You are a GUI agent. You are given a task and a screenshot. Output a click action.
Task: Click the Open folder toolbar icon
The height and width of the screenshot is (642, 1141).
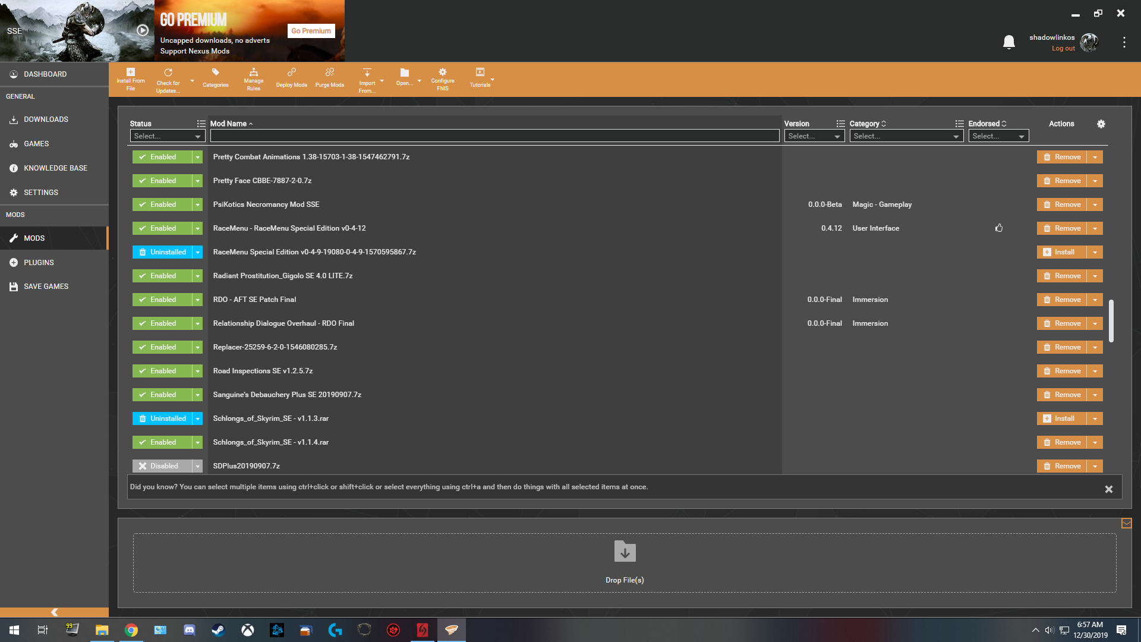pyautogui.click(x=404, y=78)
